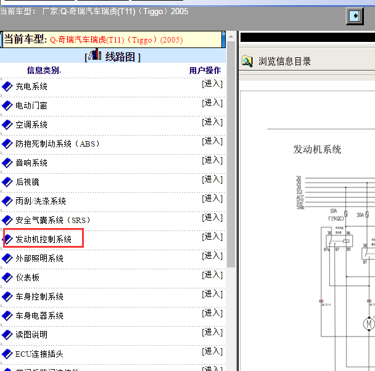Open ECU连接插头 via its [进入] link
Image resolution: width=375 pixels, height=371 pixels.
point(212,351)
